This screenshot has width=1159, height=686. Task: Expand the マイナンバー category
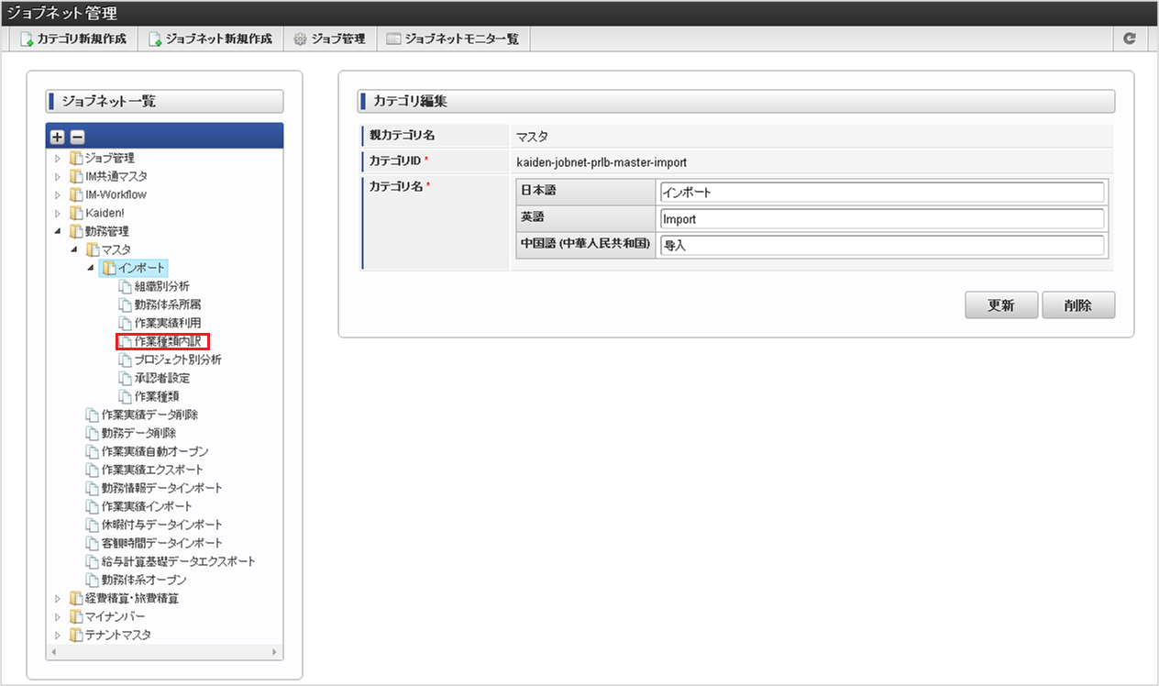pyautogui.click(x=58, y=616)
